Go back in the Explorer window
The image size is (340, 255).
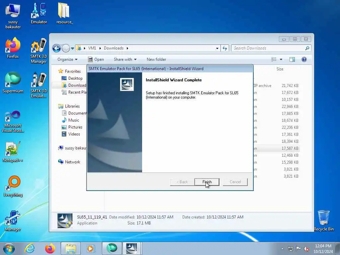click(56, 48)
